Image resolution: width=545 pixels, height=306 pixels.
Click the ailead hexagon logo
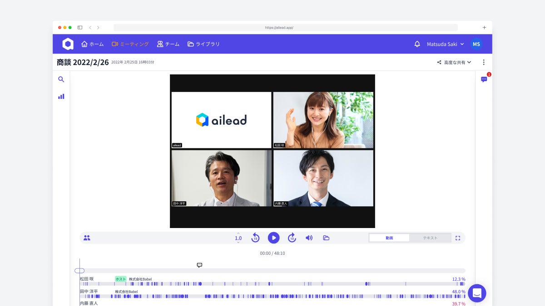(x=68, y=44)
